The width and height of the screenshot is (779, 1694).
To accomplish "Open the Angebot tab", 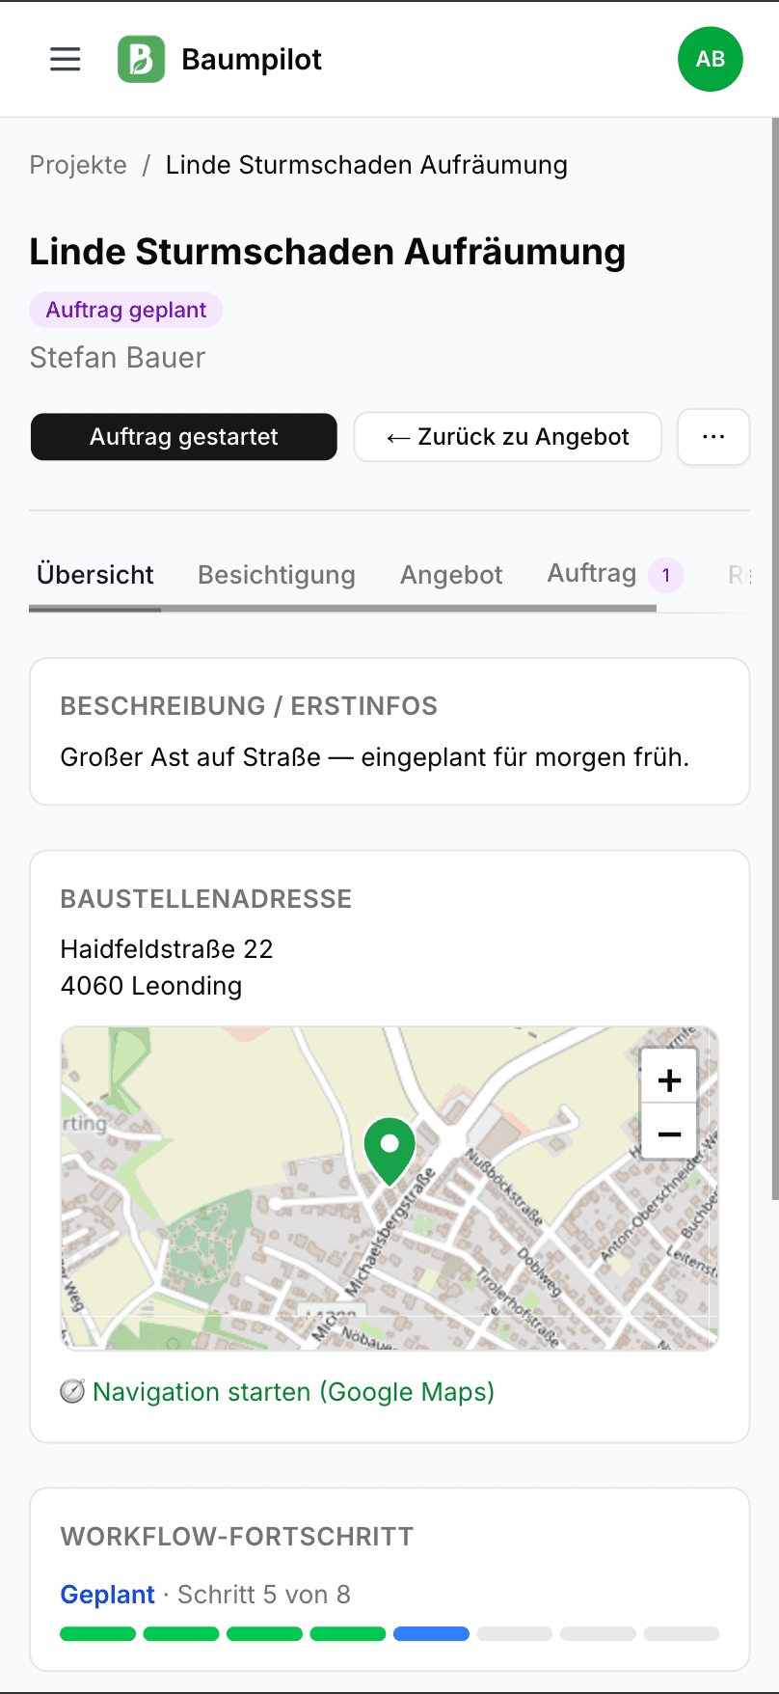I will (451, 575).
